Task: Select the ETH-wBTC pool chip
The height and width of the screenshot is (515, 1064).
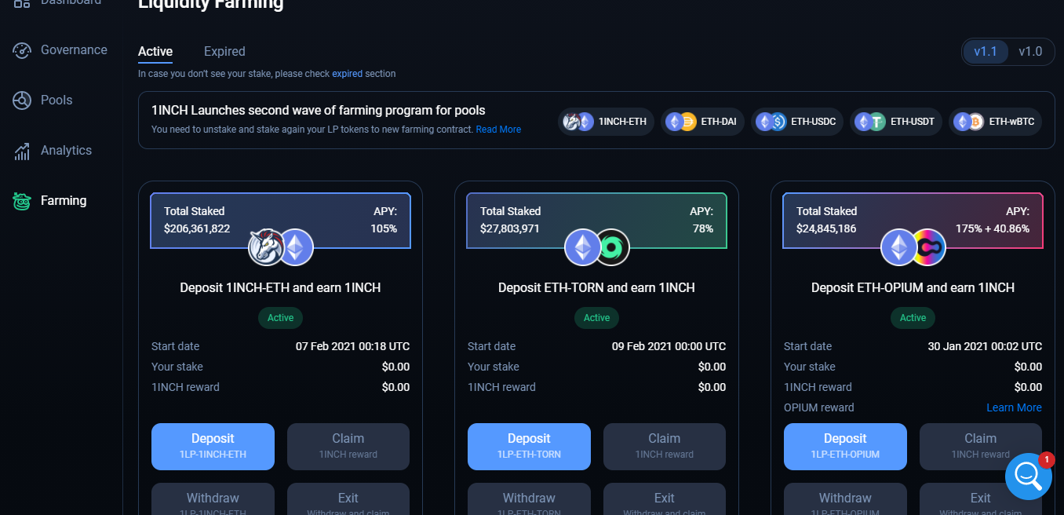Action: point(995,122)
